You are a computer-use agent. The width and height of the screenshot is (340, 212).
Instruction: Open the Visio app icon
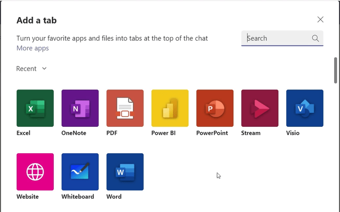click(305, 108)
